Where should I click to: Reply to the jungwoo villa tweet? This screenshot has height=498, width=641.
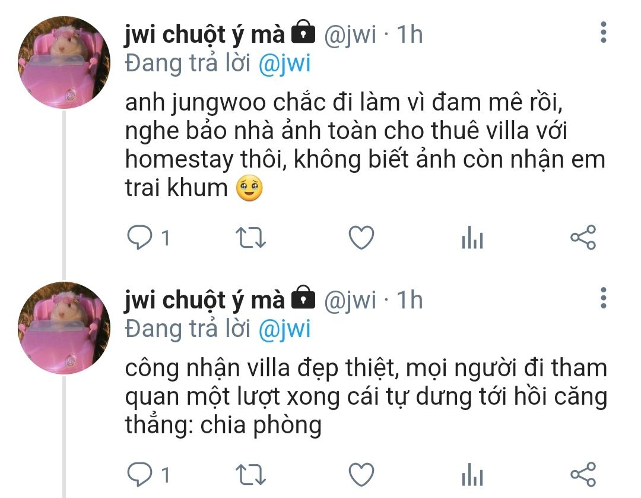[140, 238]
